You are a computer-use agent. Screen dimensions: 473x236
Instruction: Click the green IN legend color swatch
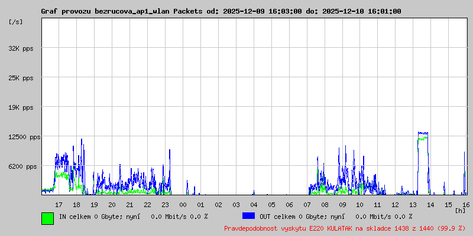pyautogui.click(x=47, y=218)
